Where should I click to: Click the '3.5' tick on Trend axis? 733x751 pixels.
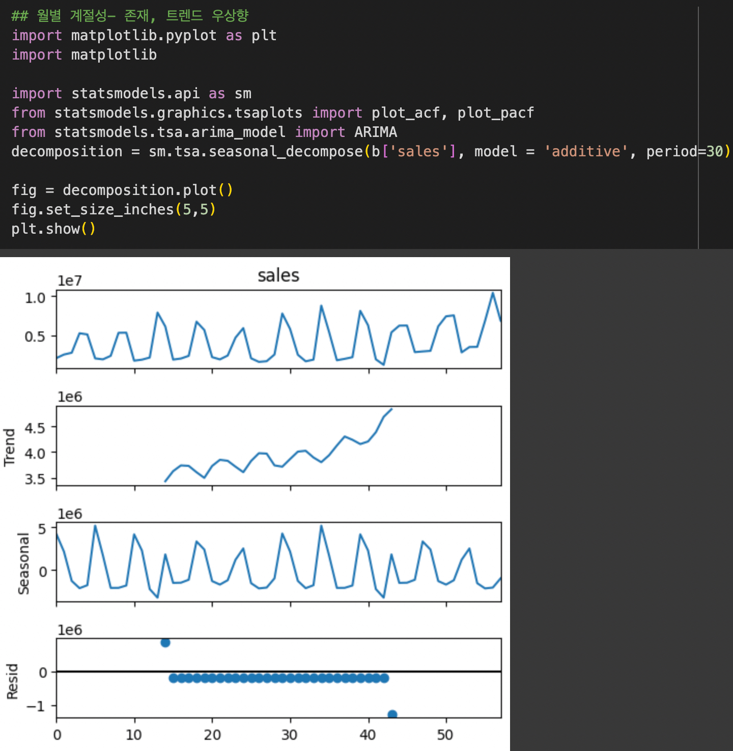[35, 479]
